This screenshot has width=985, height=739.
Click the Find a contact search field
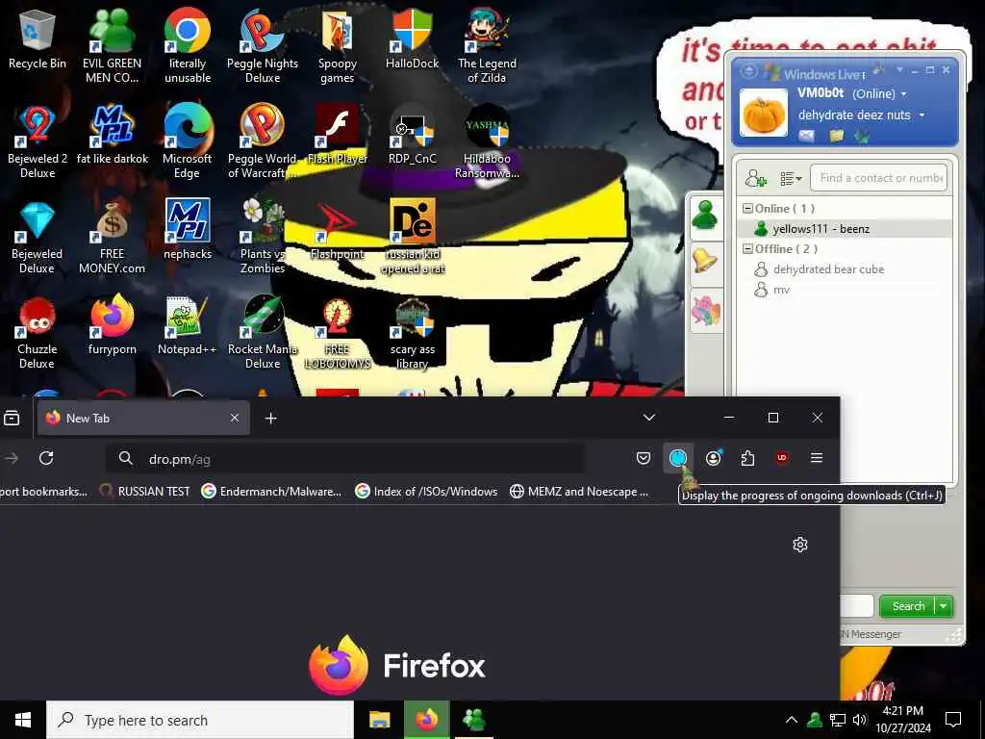(879, 178)
